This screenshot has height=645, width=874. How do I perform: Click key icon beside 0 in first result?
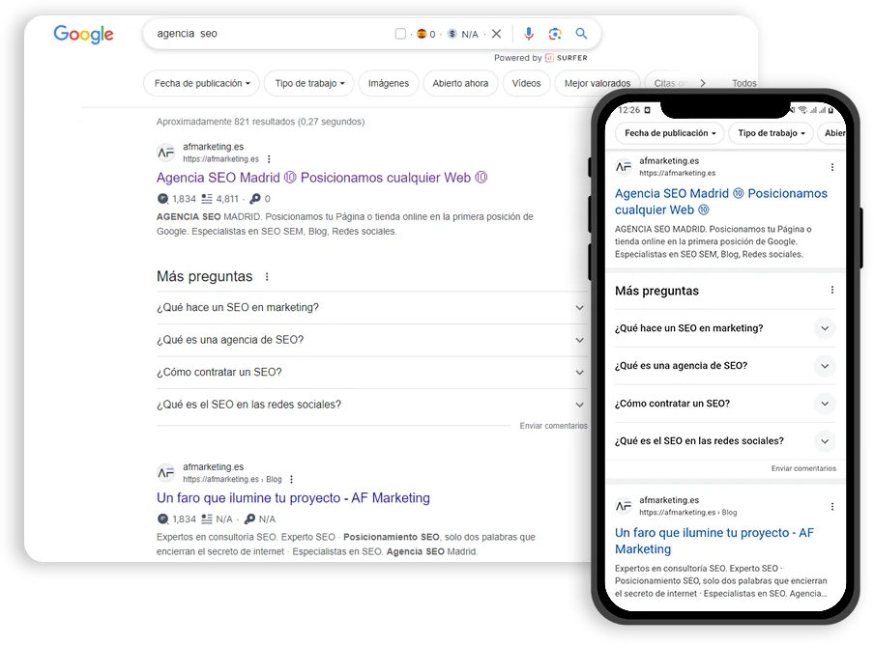click(x=255, y=199)
